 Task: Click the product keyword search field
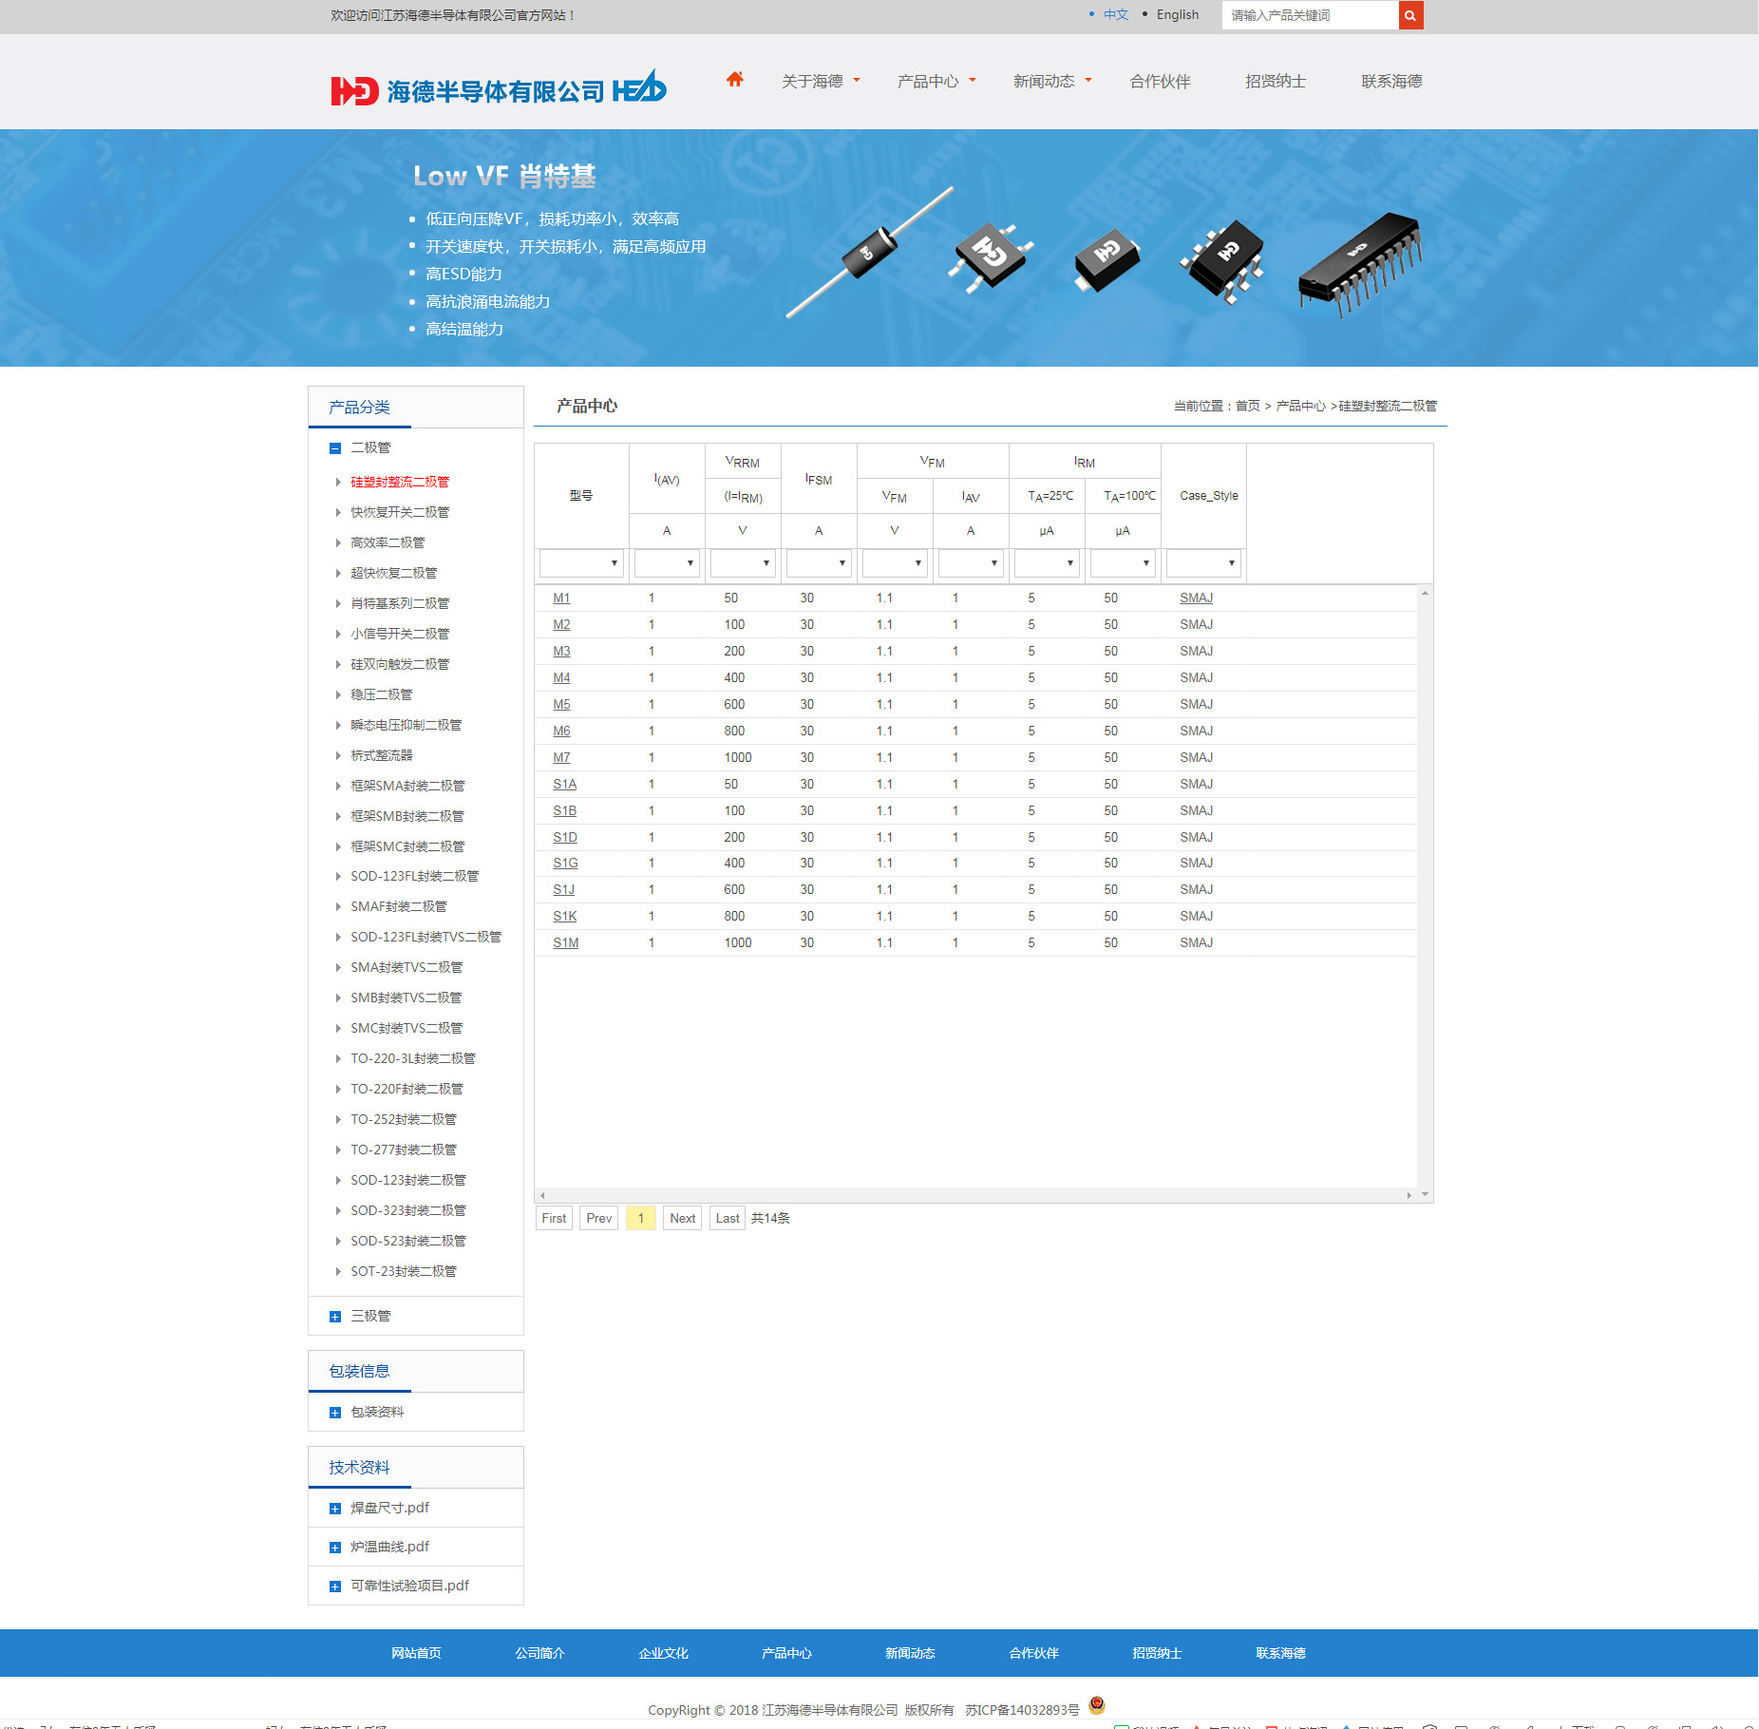click(x=1309, y=15)
